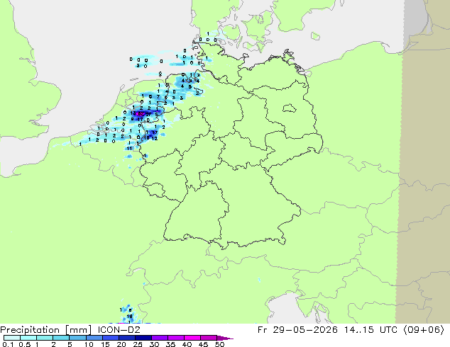Click the 30–35 mm purple legend swatch
Image resolution: width=450 pixels, height=347 pixels.
(x=159, y=338)
